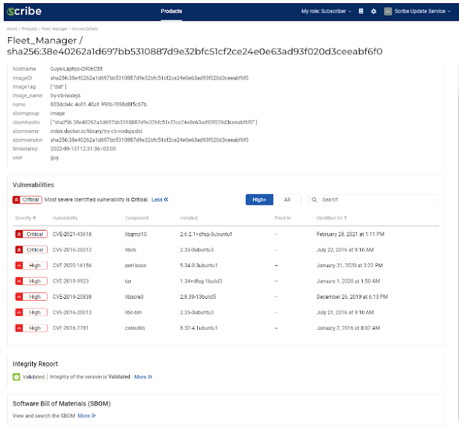Click the search magnifier icon
459x432 pixels.
(x=315, y=200)
